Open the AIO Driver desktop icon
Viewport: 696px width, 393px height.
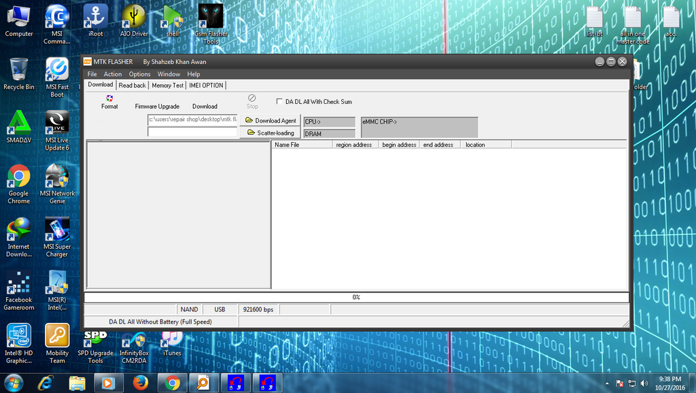134,18
